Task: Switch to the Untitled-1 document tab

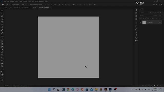Action: (x=41, y=8)
